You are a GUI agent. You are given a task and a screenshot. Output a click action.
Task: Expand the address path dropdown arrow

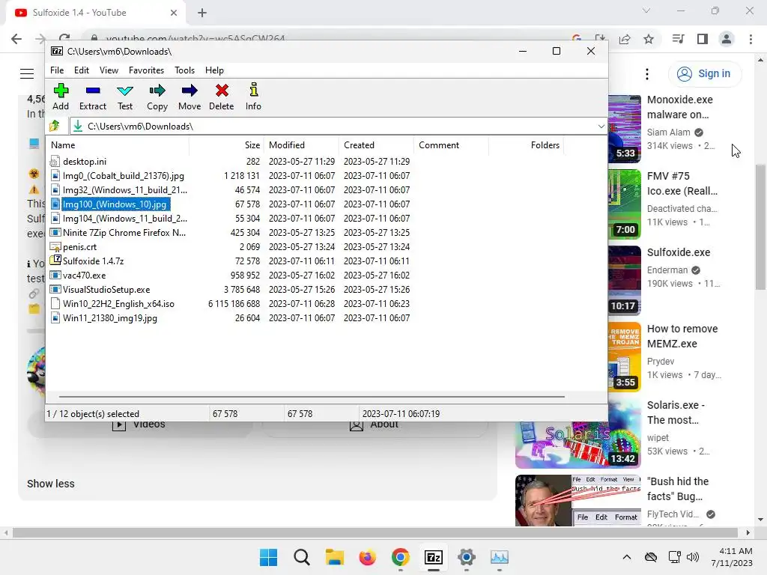click(x=601, y=126)
